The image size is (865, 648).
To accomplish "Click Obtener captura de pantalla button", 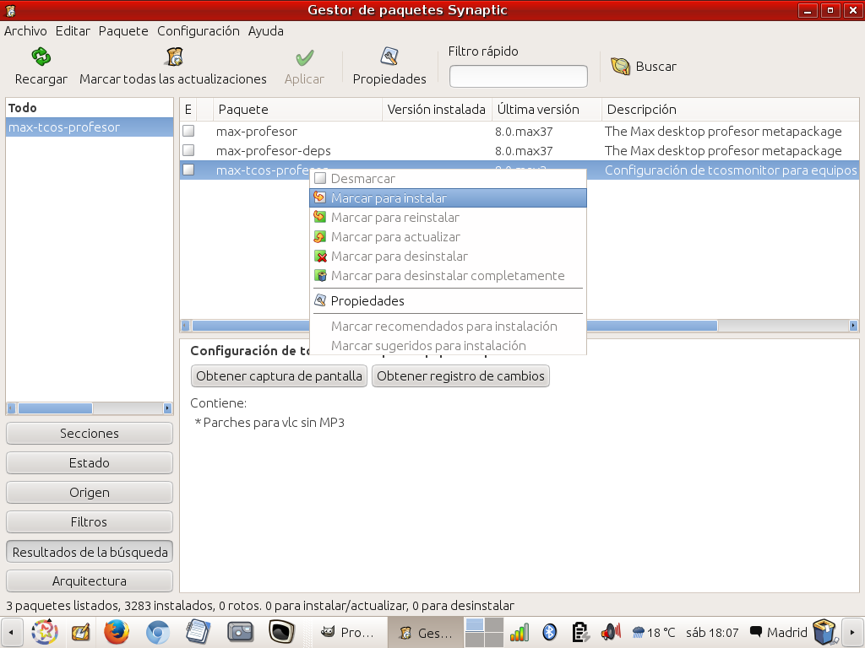I will tap(280, 376).
